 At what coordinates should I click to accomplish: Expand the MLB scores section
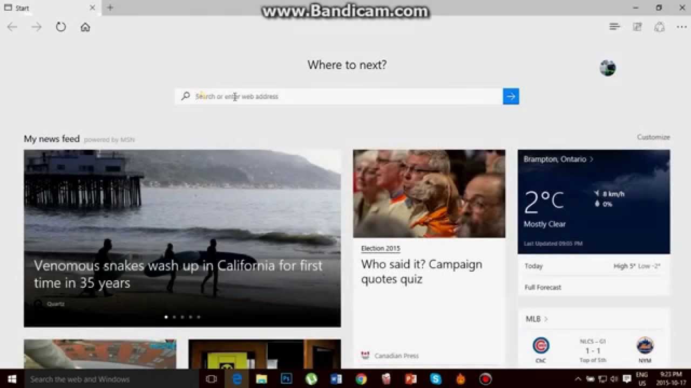pos(537,319)
